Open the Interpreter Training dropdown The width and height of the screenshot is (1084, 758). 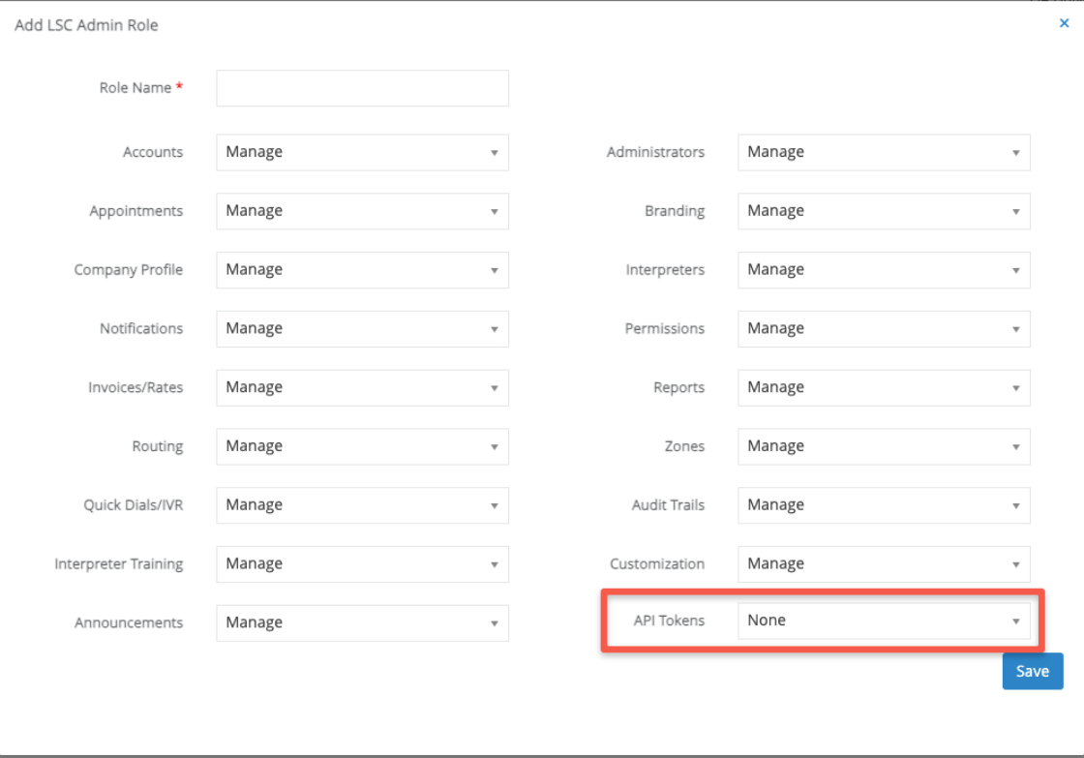[x=362, y=564]
